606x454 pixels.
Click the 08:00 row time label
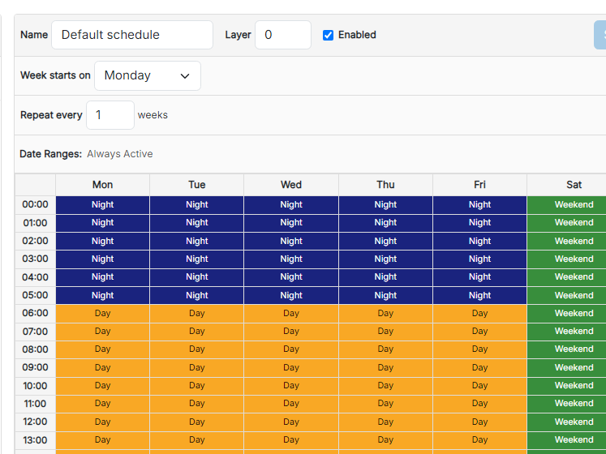click(x=35, y=349)
